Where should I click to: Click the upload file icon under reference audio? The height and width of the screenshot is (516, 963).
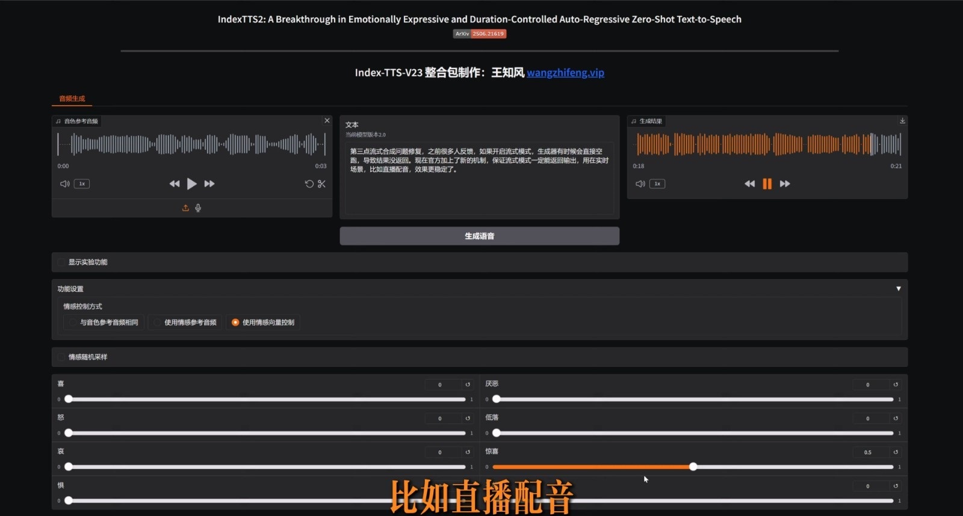point(185,208)
